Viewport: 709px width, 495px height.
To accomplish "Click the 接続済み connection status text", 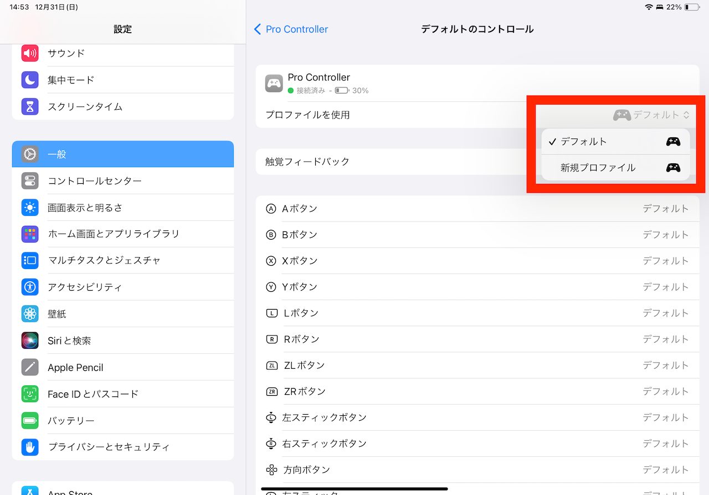I will 311,90.
